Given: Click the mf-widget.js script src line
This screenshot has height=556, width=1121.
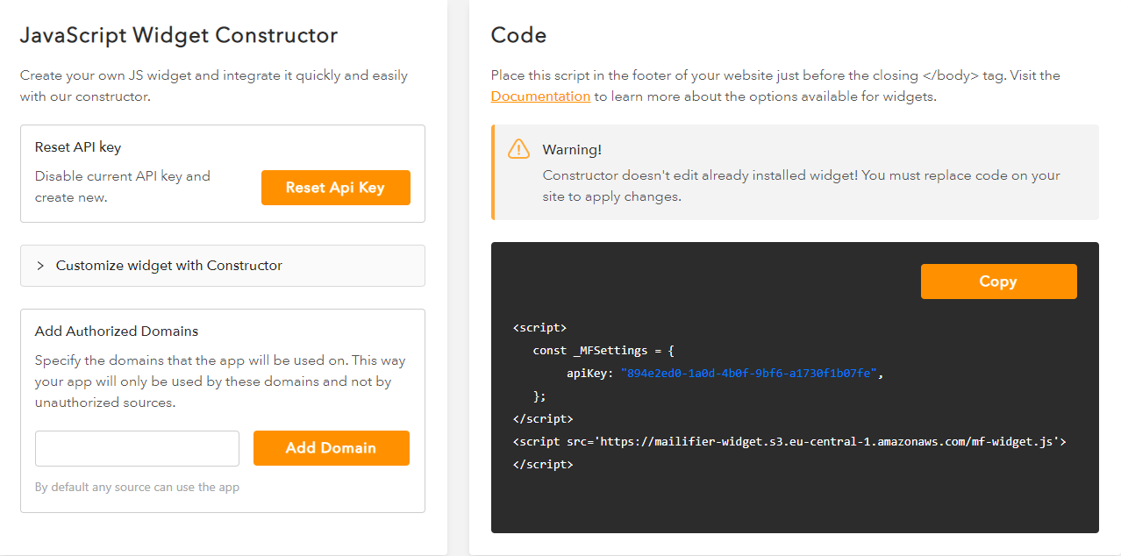Looking at the screenshot, I should tap(789, 442).
